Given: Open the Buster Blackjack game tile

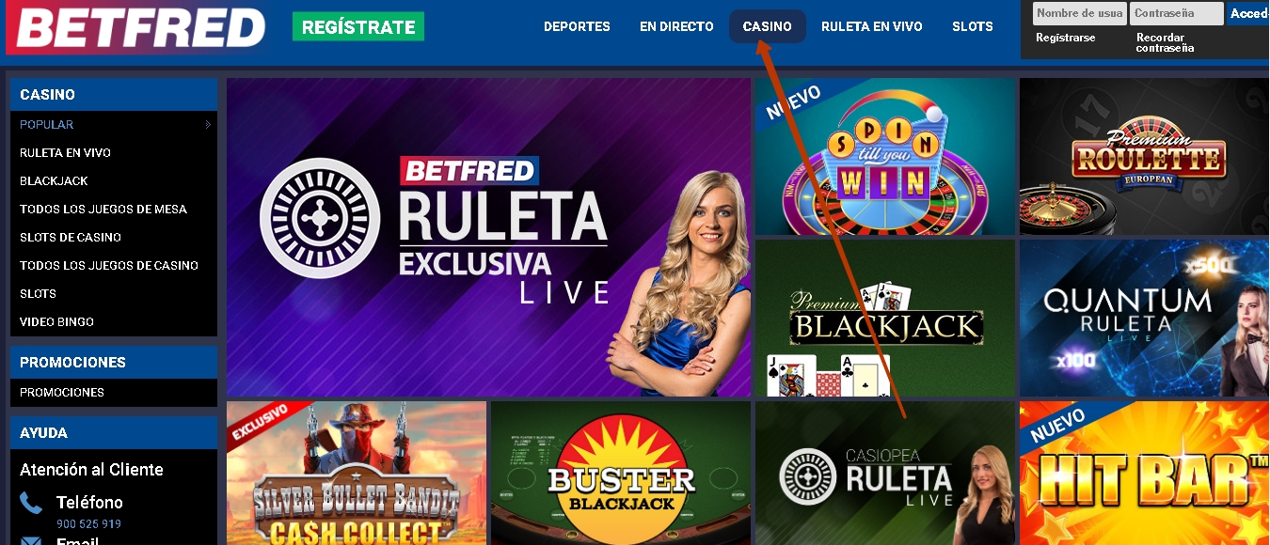Looking at the screenshot, I should coord(620,474).
